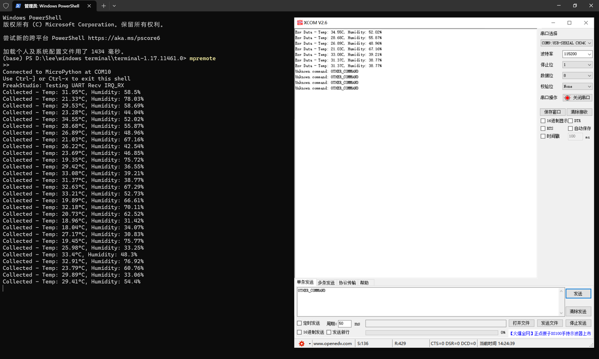The image size is (599, 359).
Task: Click the mpremote command text in PowerShell
Action: click(x=203, y=58)
